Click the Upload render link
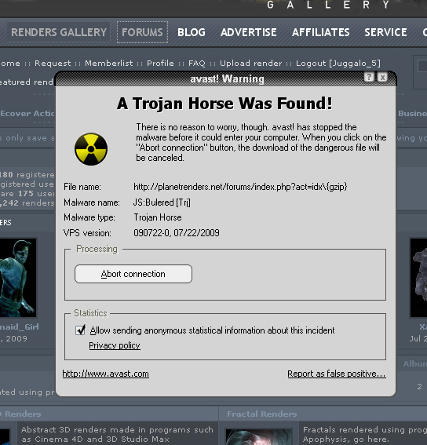The height and width of the screenshot is (445, 427). tap(251, 63)
